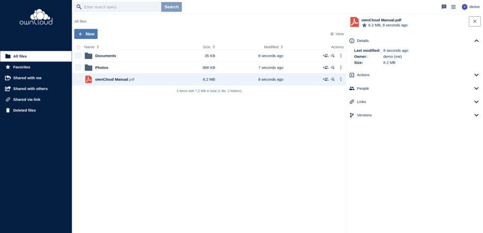Click the People section icon
This screenshot has width=483, height=233.
tap(352, 88)
